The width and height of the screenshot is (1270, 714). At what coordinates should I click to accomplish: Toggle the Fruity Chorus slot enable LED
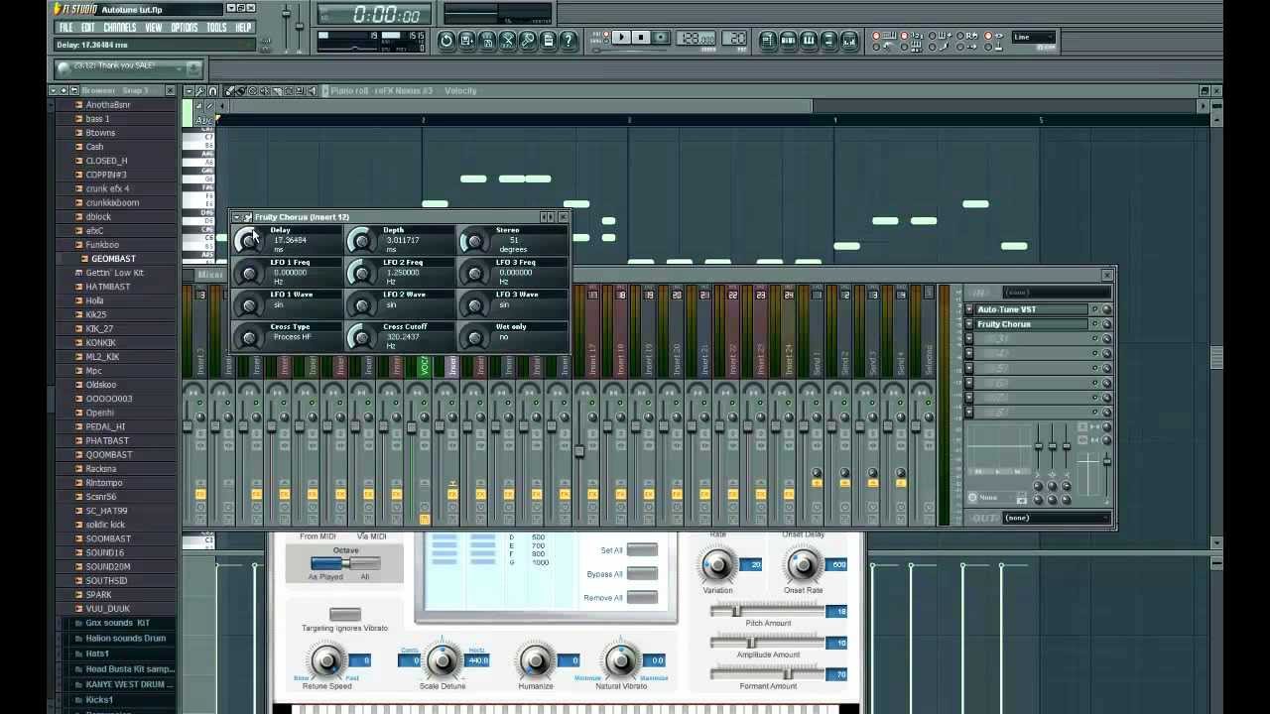[x=1095, y=324]
